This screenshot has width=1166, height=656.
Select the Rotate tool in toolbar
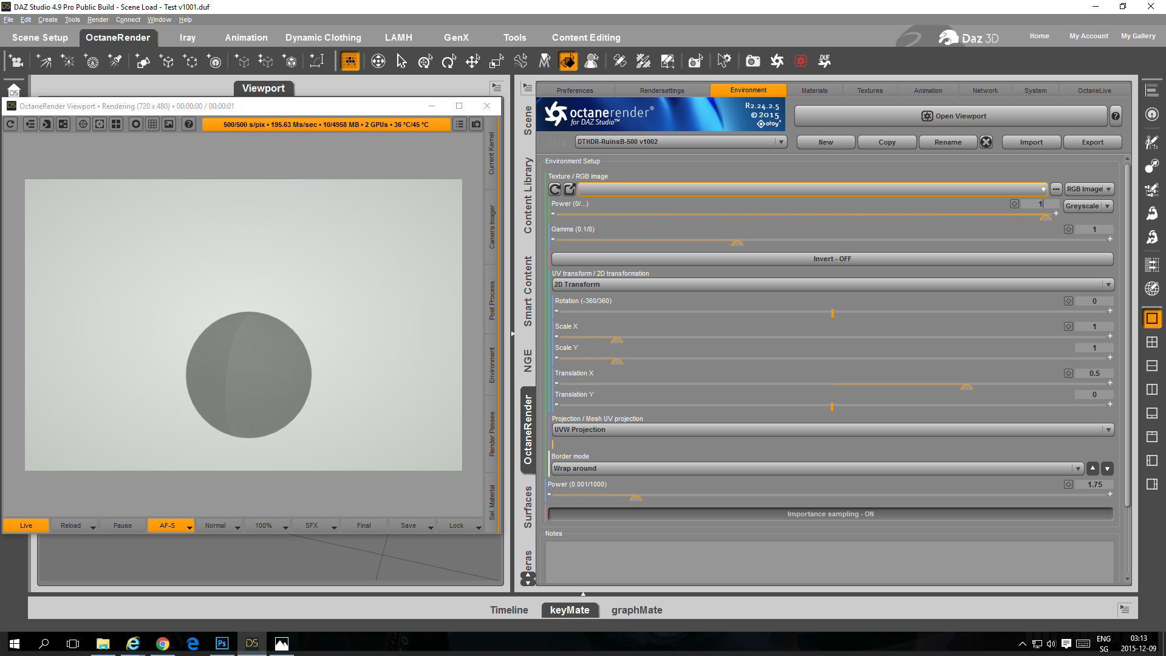[x=449, y=61]
